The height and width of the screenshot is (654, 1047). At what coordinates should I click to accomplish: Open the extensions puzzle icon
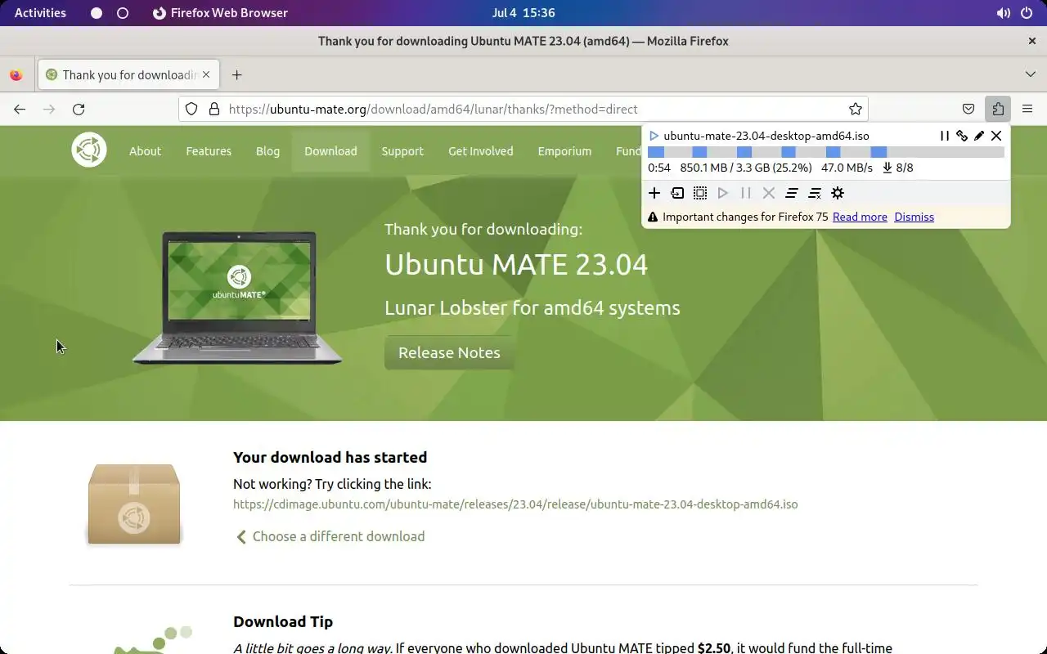coord(998,109)
